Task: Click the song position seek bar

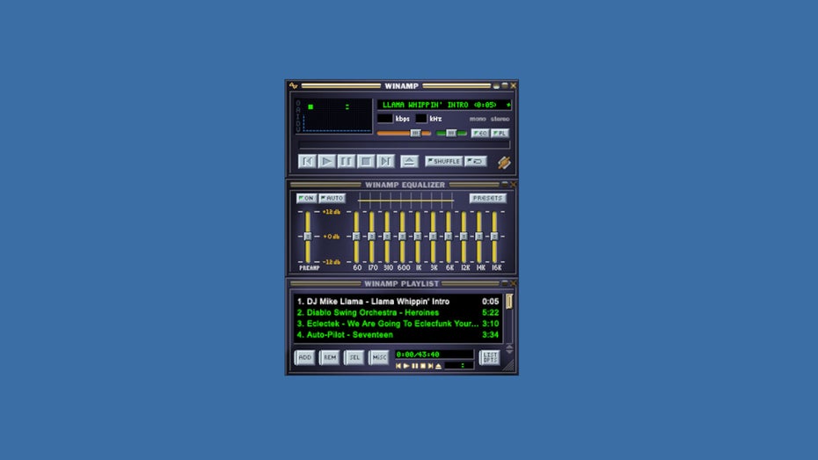Action: pyautogui.click(x=404, y=144)
